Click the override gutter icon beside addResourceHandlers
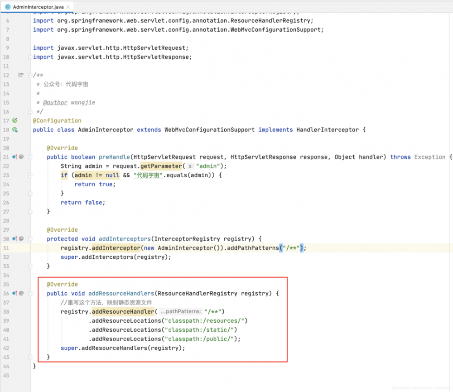The width and height of the screenshot is (453, 392). (x=15, y=293)
